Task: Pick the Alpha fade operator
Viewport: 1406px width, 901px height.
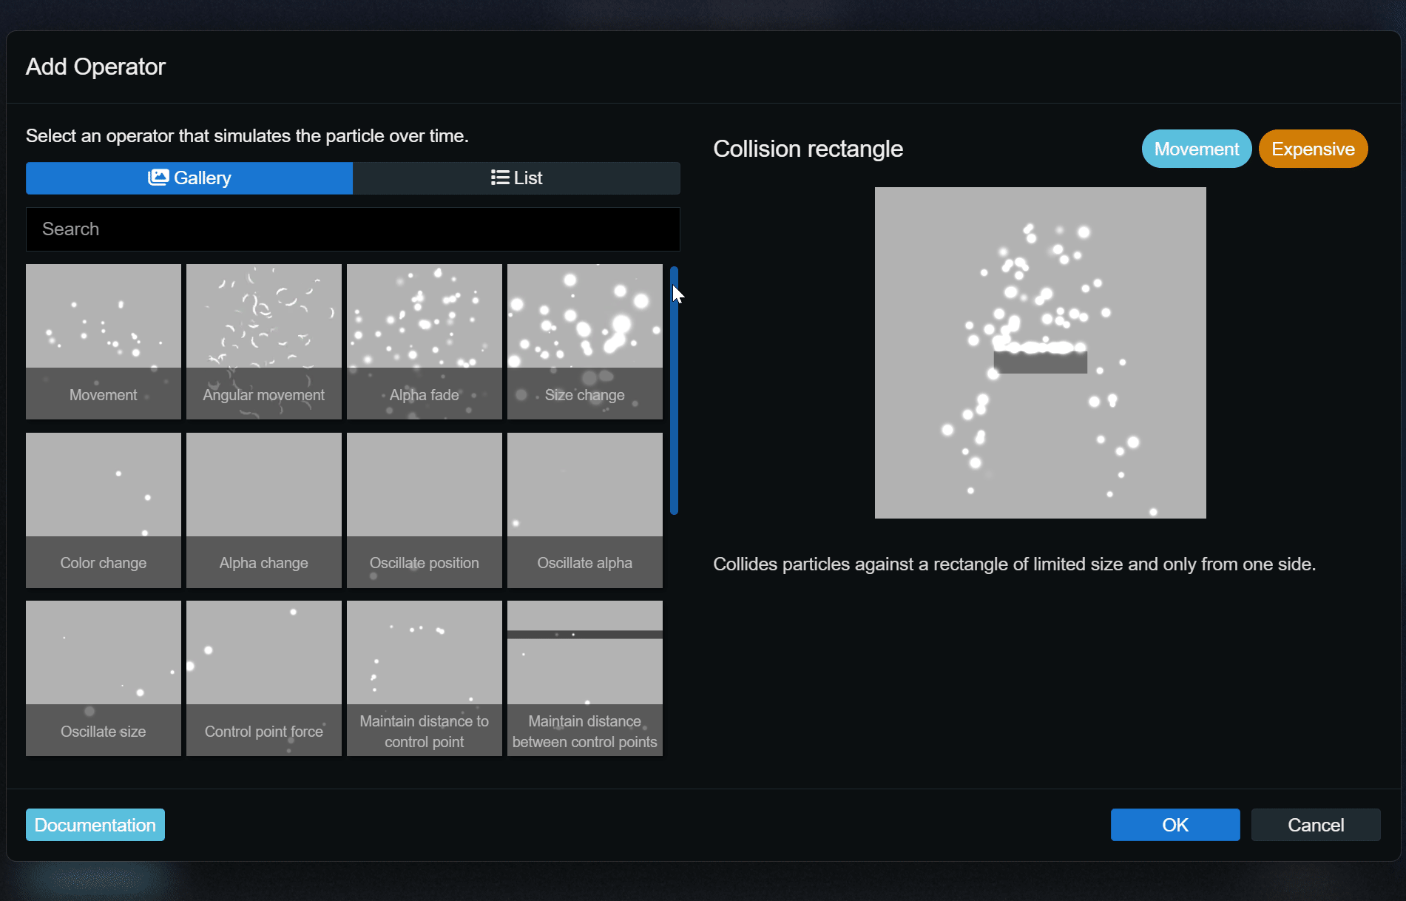Action: (425, 342)
